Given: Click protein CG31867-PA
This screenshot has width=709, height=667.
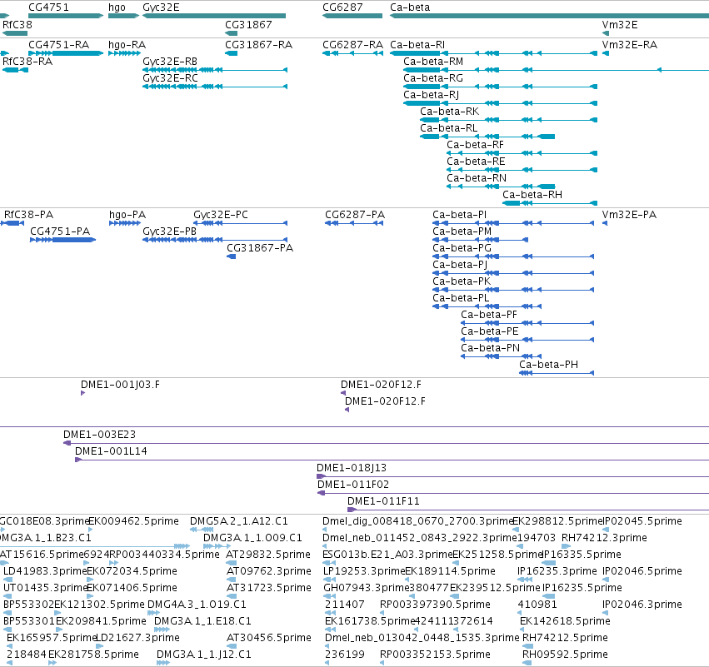Looking at the screenshot, I should point(260,248).
